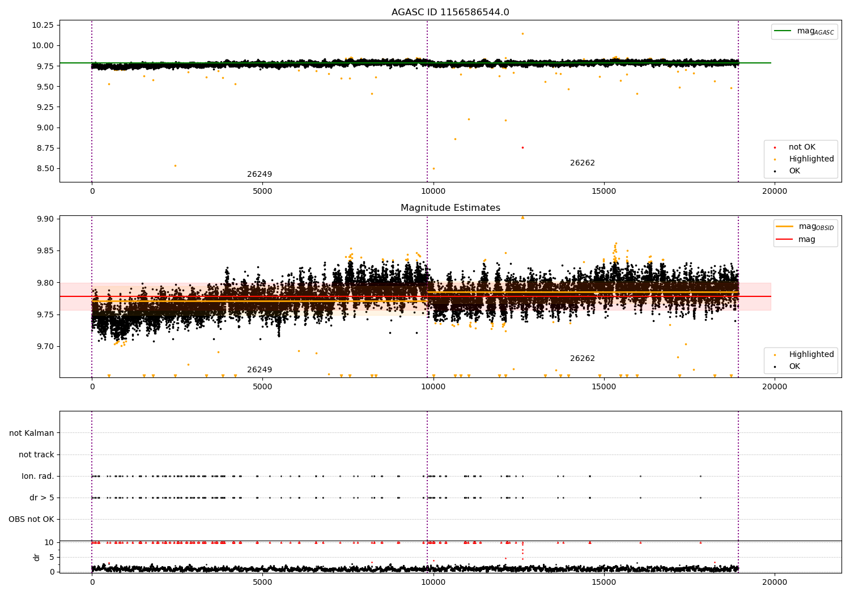The height and width of the screenshot is (595, 850).
Task: Click the 'OBS not OK' row label
Action: pos(31,519)
